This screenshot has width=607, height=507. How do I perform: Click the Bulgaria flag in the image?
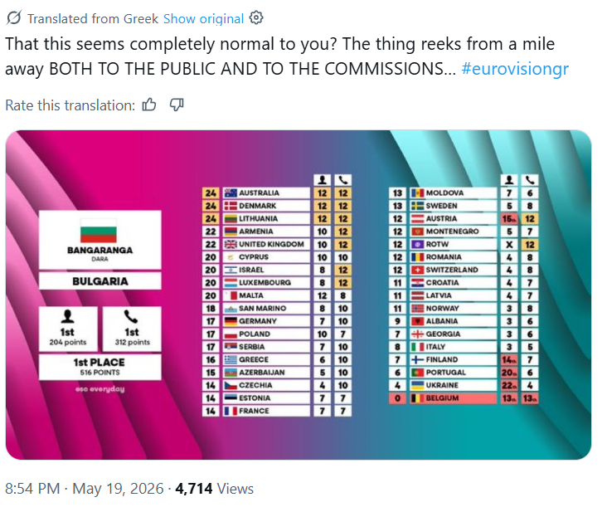[99, 230]
